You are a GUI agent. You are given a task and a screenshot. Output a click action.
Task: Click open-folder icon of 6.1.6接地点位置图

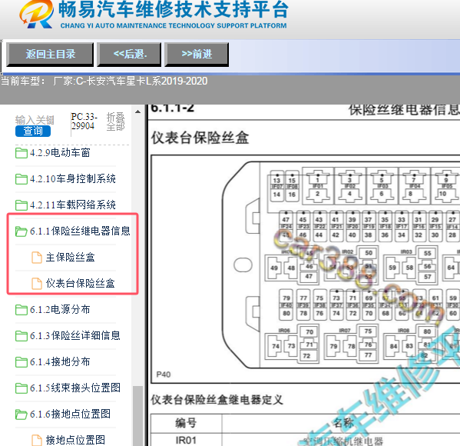click(x=22, y=414)
